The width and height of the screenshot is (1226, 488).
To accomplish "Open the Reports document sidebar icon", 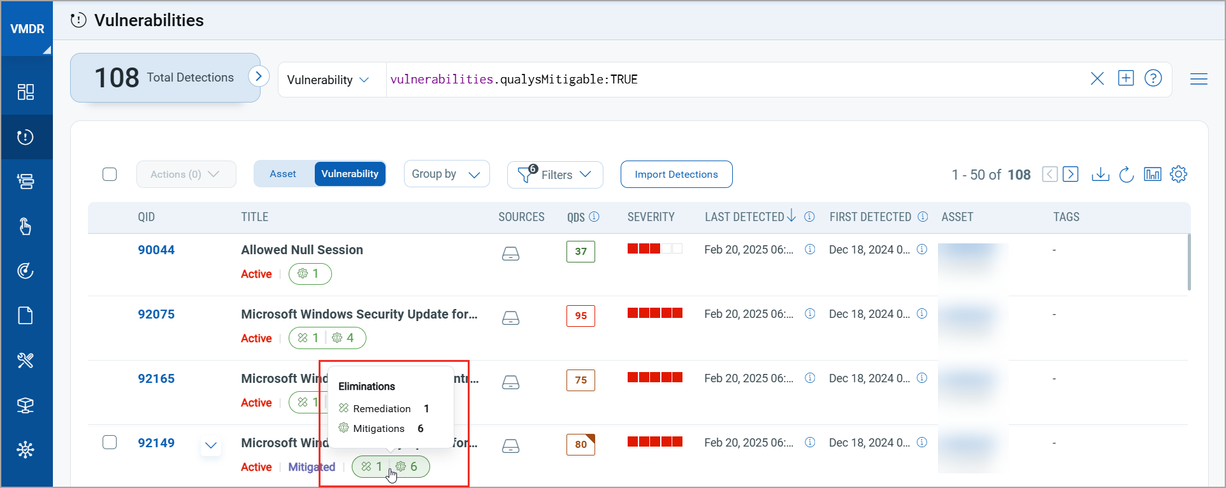I will pyautogui.click(x=25, y=315).
